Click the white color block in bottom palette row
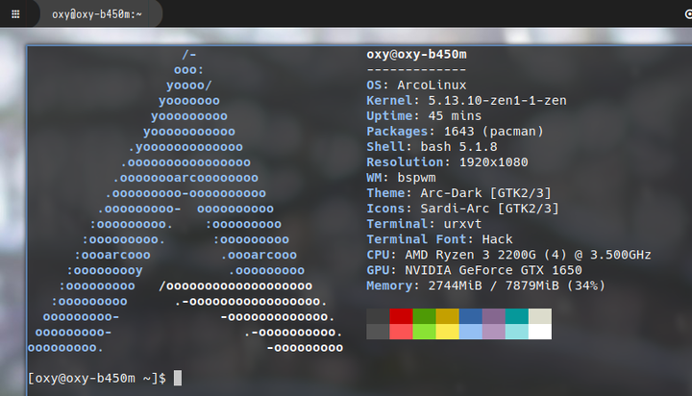692x396 pixels. (x=540, y=332)
